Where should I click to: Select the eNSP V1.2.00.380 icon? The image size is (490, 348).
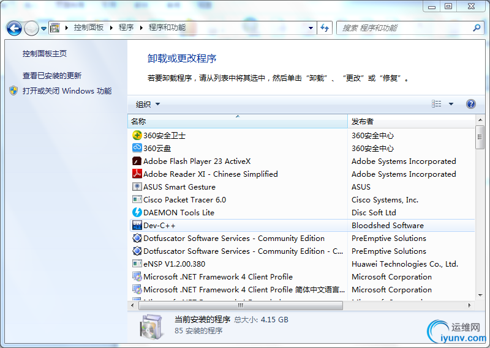pos(137,264)
